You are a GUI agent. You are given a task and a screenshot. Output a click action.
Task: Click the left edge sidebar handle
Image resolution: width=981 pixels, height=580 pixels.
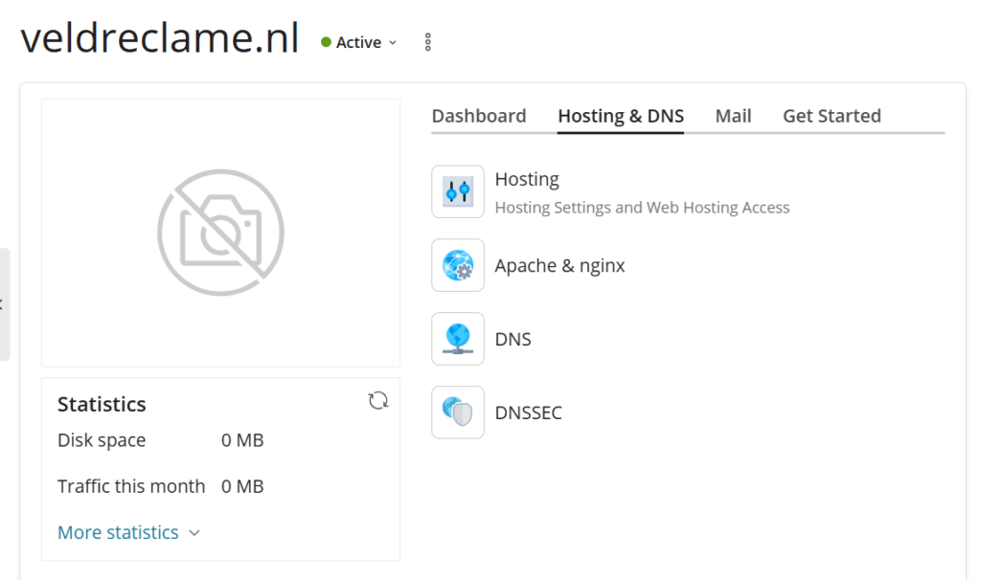[4, 304]
